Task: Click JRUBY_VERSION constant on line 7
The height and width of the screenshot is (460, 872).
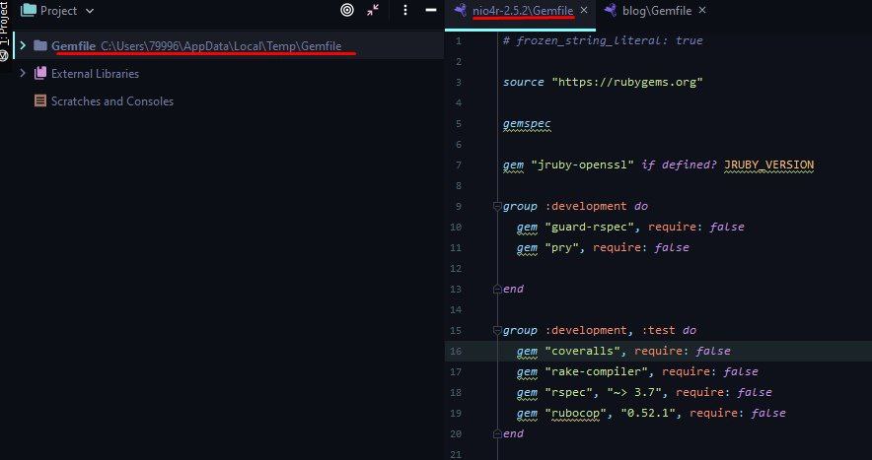Action: point(768,165)
